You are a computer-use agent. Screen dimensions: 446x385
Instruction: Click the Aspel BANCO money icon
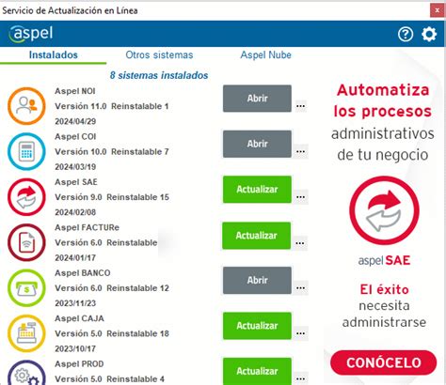click(26, 288)
